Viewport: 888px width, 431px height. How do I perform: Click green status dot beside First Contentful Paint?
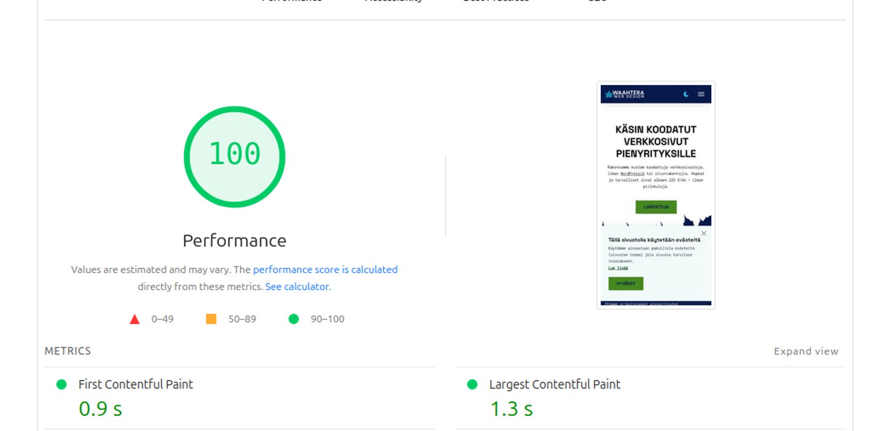(x=61, y=384)
